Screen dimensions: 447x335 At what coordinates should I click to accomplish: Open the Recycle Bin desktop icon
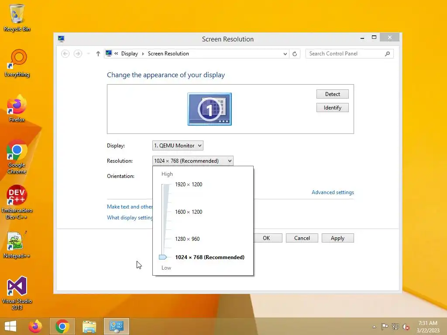[17, 17]
